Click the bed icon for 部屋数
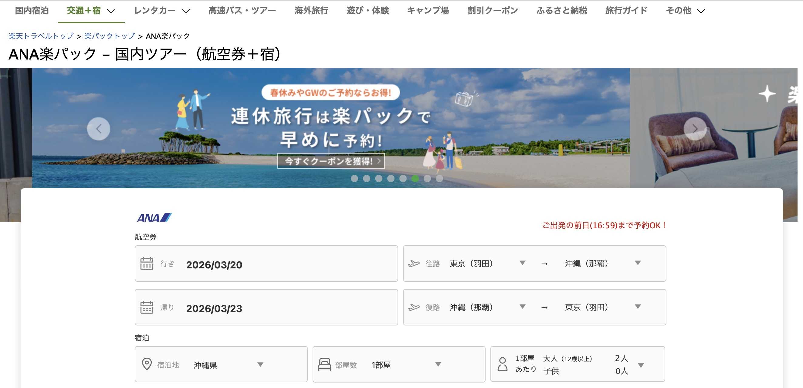Image resolution: width=803 pixels, height=388 pixels. pos(324,364)
